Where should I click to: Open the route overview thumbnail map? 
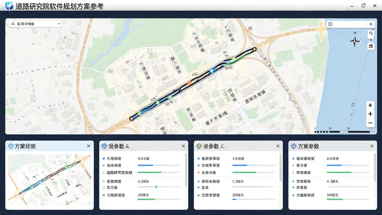[50, 180]
